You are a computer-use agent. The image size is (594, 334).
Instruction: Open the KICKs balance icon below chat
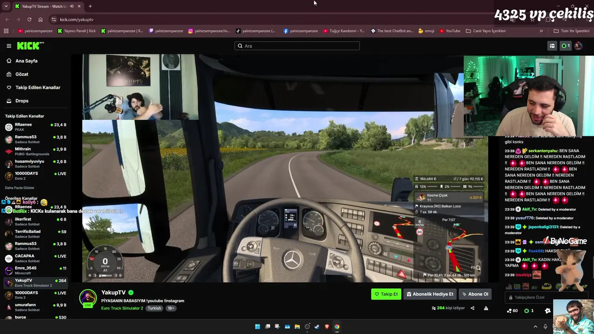coord(529,311)
